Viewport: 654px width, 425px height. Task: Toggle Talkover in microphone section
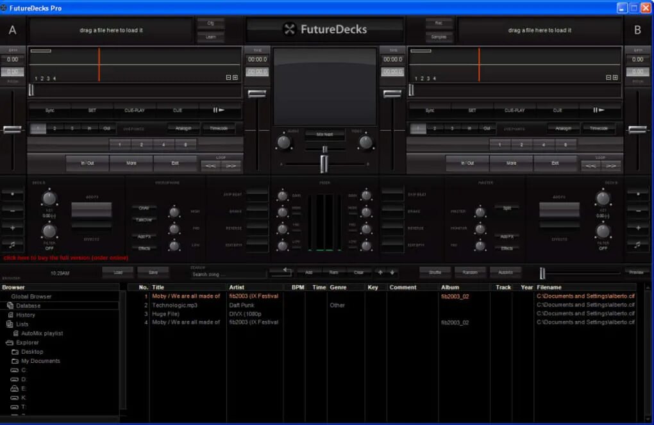[x=144, y=220]
